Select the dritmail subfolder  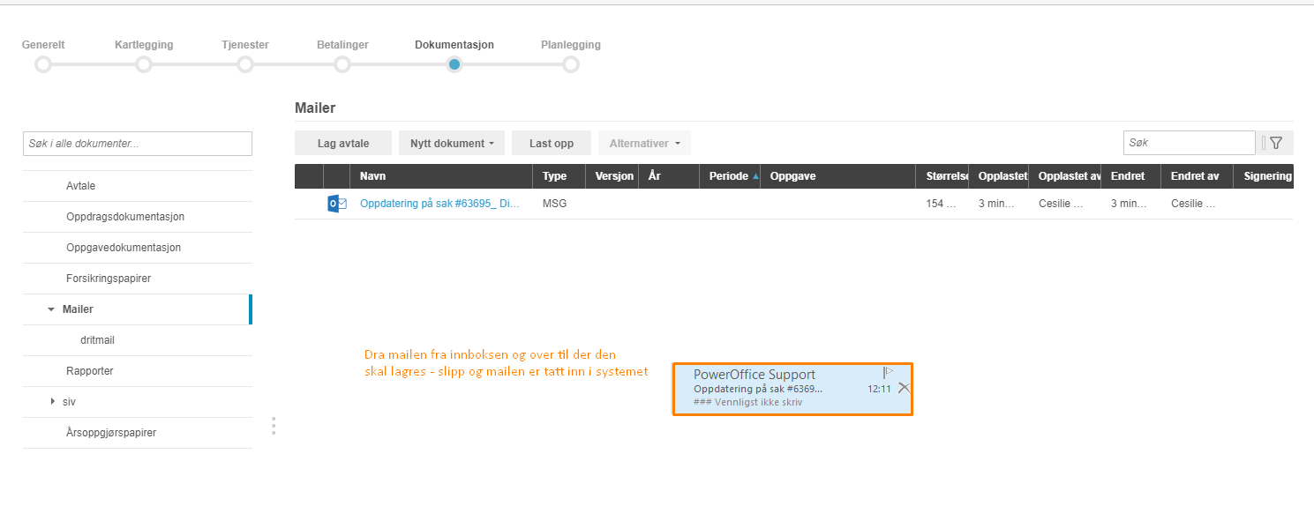click(137, 340)
